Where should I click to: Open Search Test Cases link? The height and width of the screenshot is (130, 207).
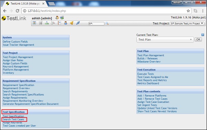[x=13, y=119]
